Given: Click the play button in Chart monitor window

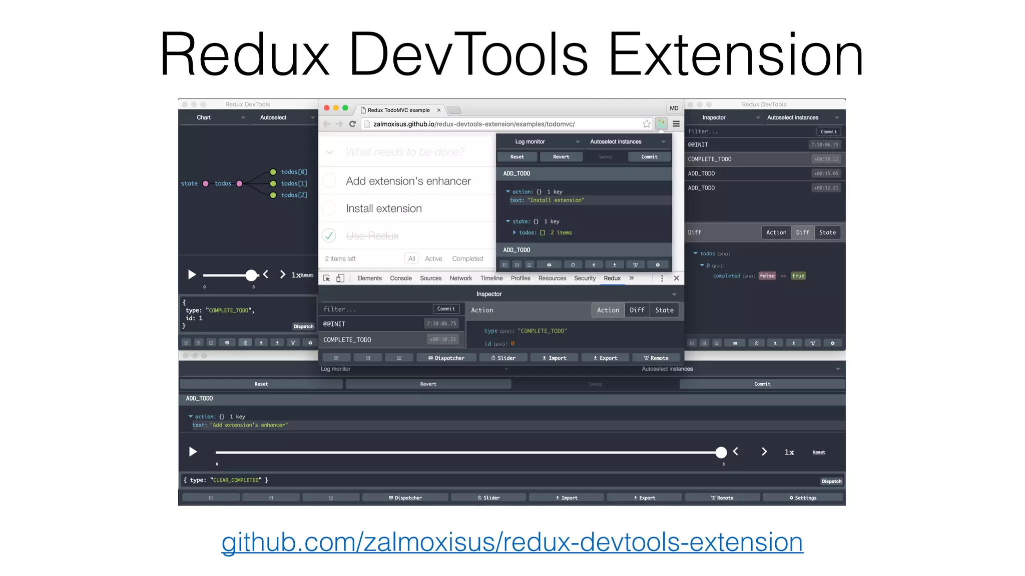Looking at the screenshot, I should point(192,274).
